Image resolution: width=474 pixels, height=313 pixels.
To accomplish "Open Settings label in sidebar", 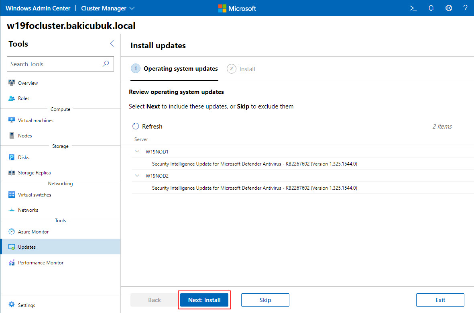I will [x=26, y=305].
